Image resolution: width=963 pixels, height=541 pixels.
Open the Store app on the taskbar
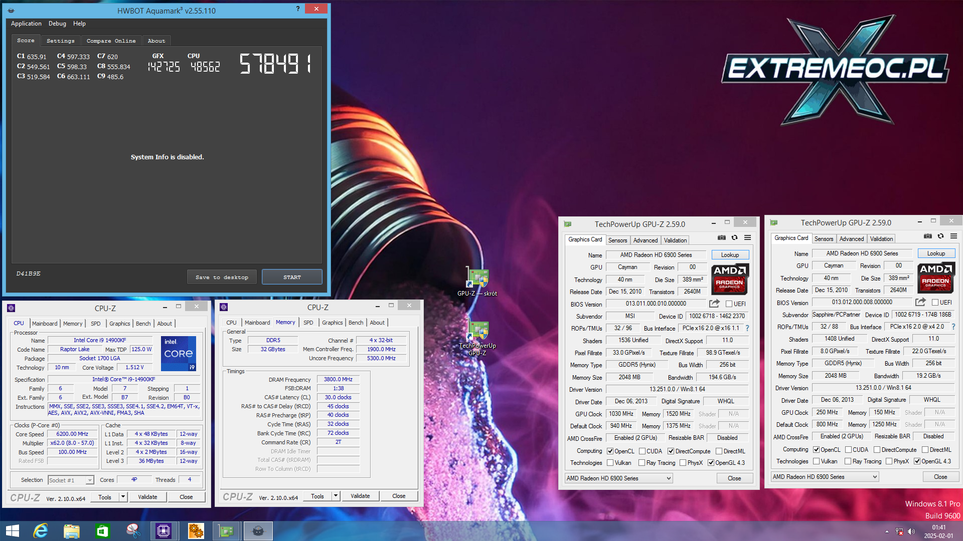102,531
